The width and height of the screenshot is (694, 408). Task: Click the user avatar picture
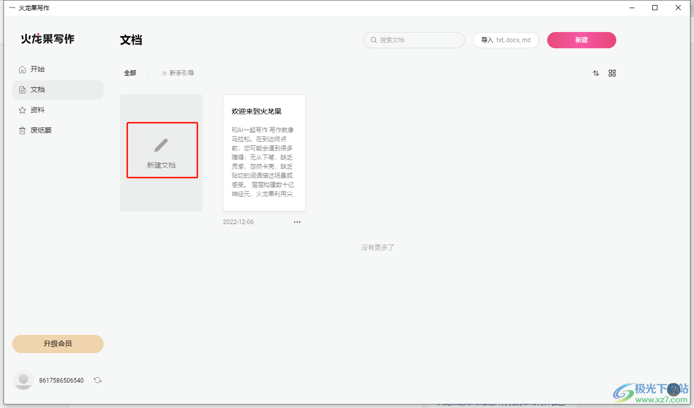point(23,381)
